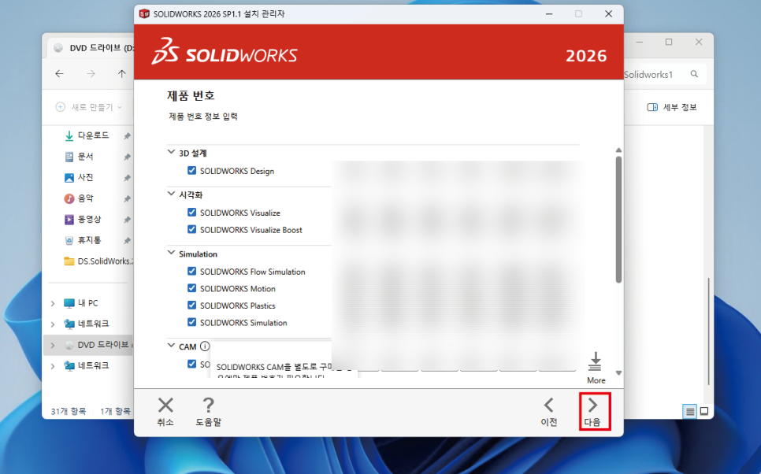This screenshot has width=761, height=474.
Task: Open DS.SolidWorks folder in Explorer sidebar
Action: click(x=98, y=261)
